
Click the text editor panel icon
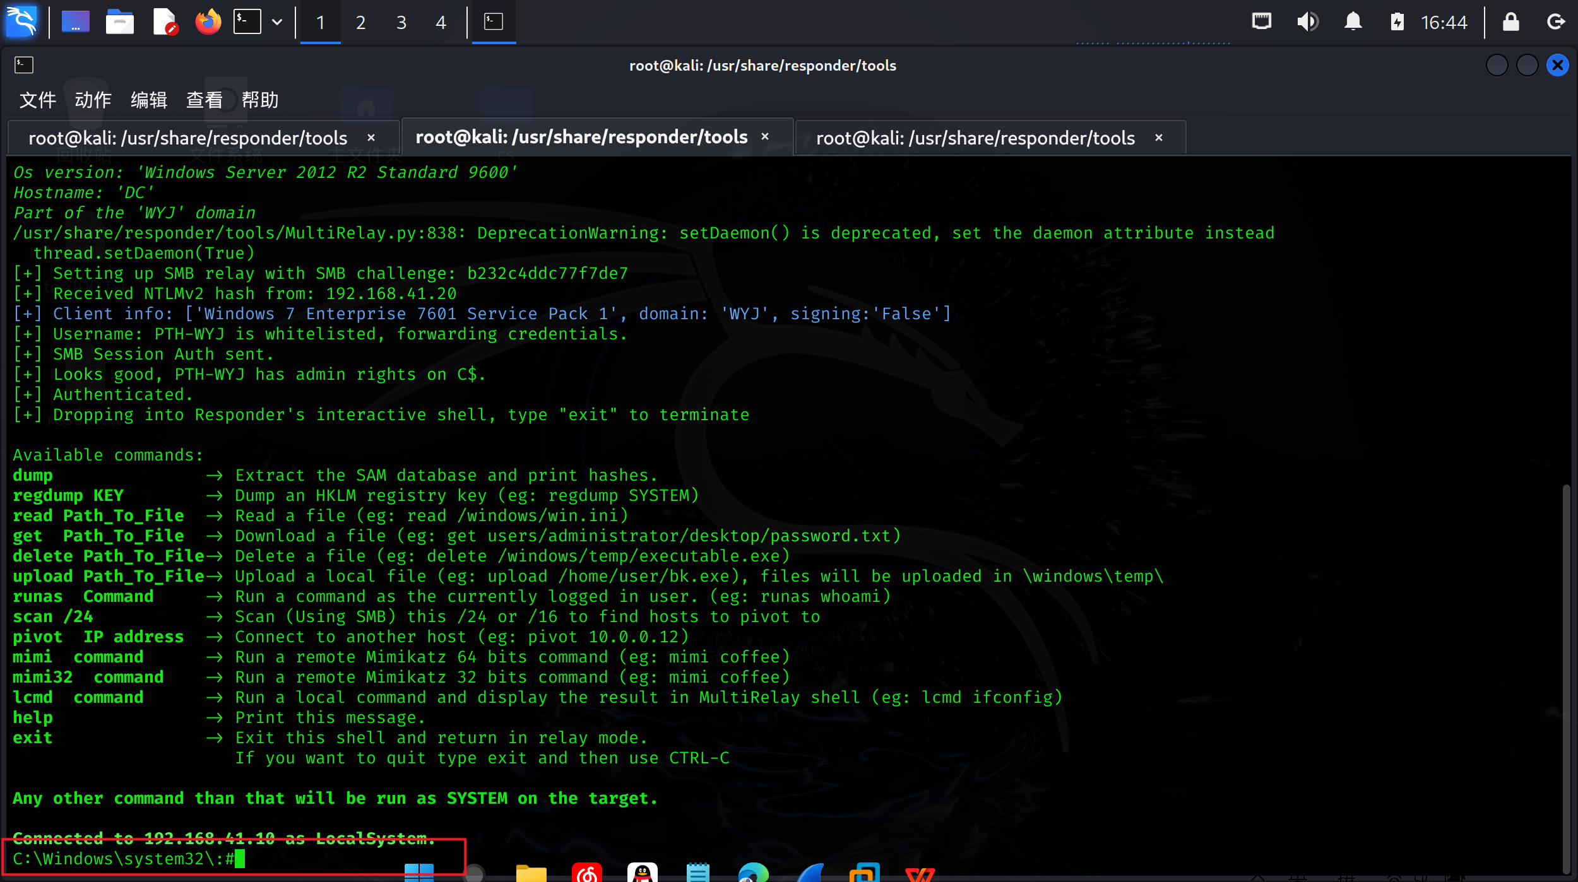[165, 21]
